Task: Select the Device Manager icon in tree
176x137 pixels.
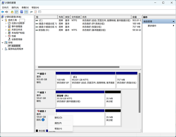Action: click(x=9, y=39)
